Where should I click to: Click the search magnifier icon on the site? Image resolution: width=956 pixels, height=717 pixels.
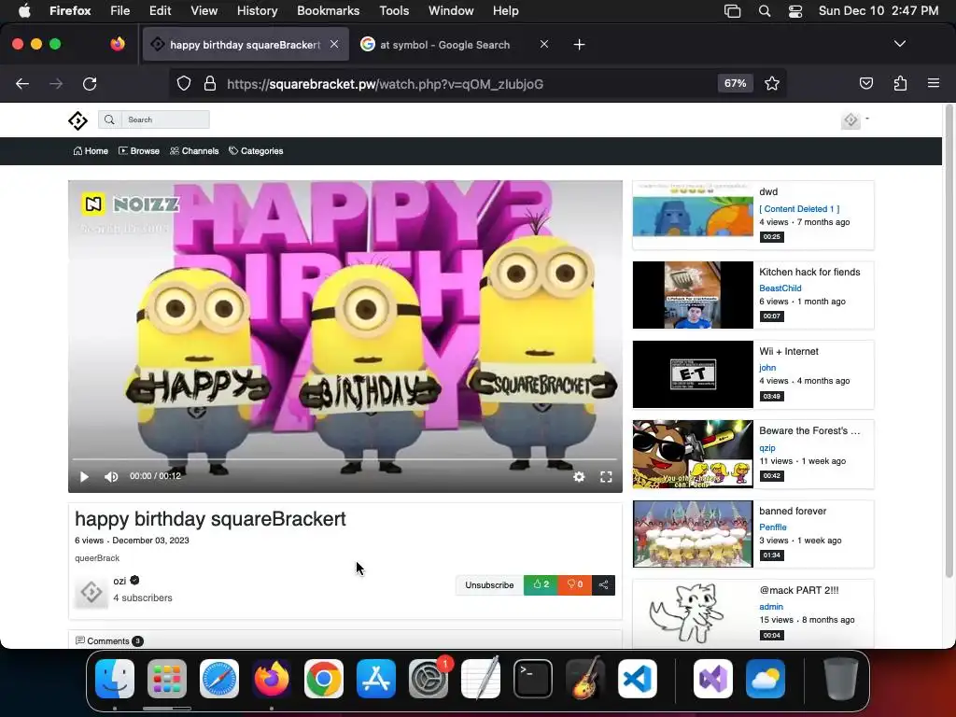coord(109,120)
